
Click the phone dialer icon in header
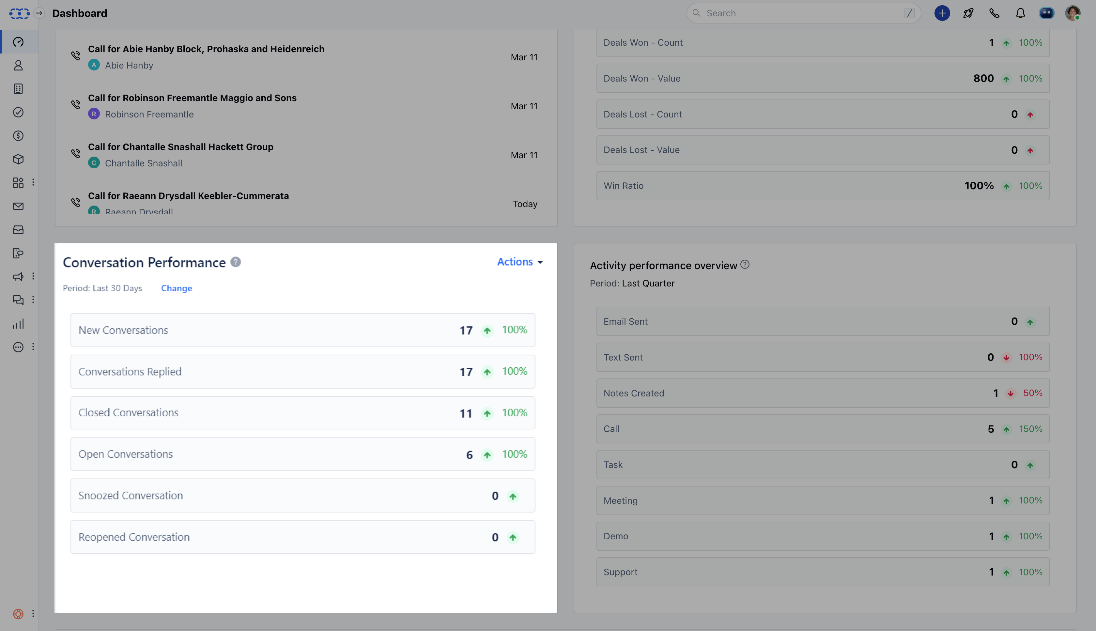[x=994, y=13]
